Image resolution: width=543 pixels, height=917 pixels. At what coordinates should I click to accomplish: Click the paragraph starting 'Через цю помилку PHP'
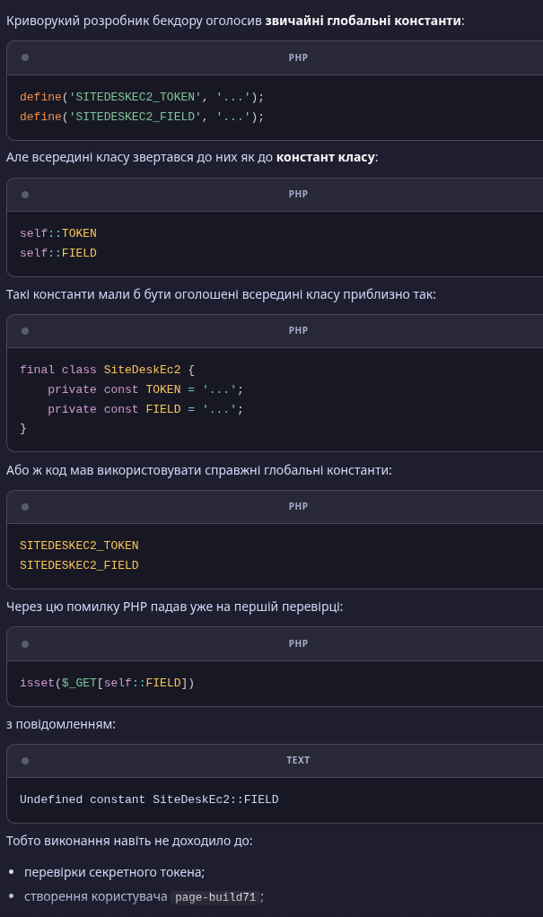click(174, 607)
